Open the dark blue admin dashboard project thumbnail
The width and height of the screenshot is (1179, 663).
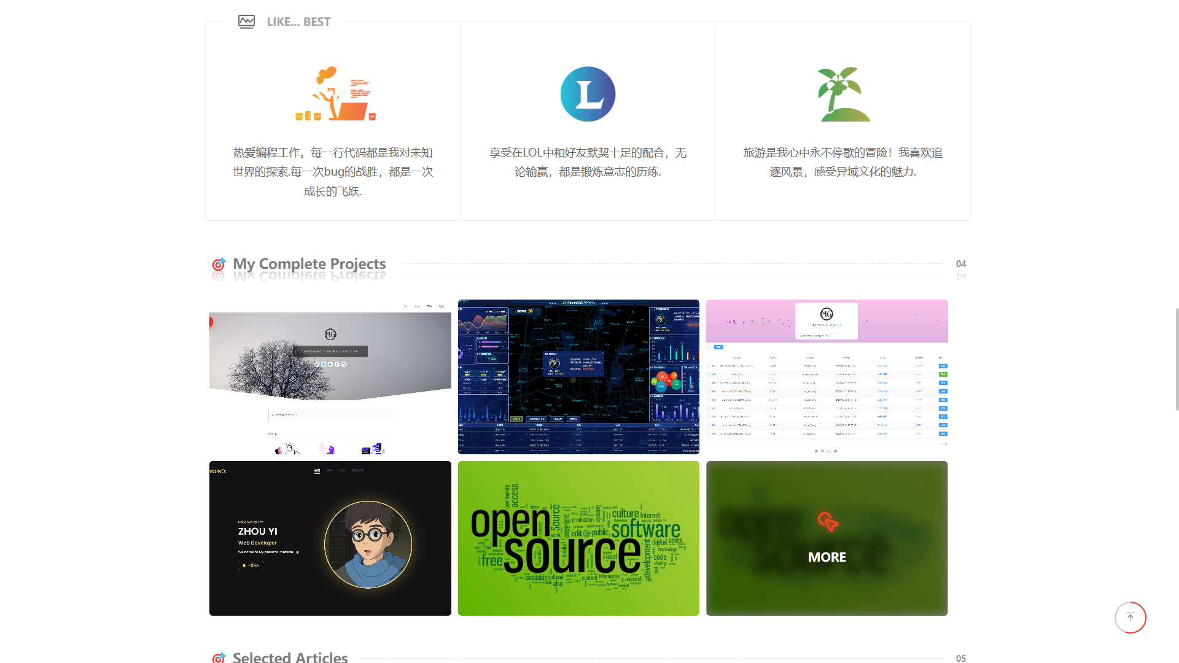tap(578, 376)
